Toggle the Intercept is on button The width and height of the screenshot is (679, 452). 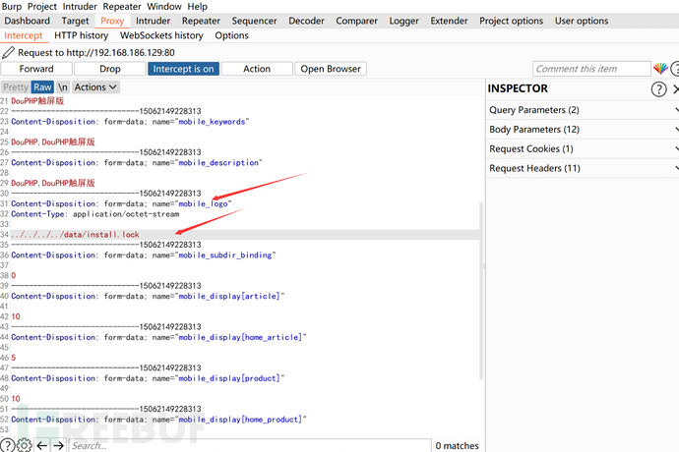pyautogui.click(x=182, y=69)
